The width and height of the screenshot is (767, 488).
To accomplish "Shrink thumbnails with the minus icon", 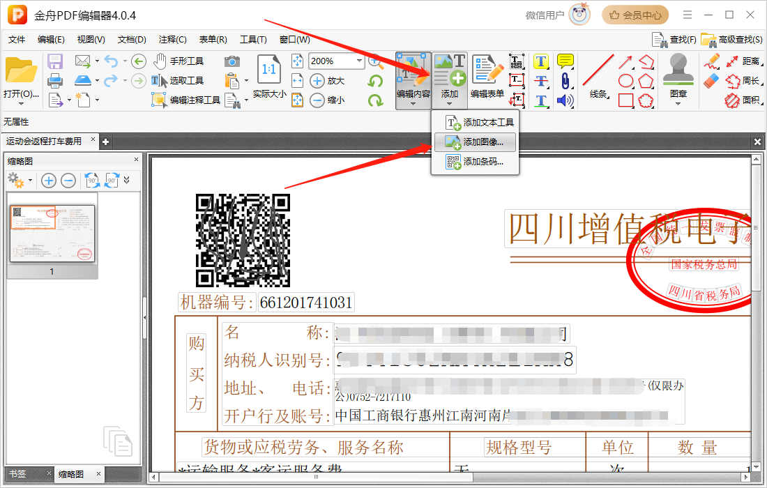I will click(x=68, y=181).
